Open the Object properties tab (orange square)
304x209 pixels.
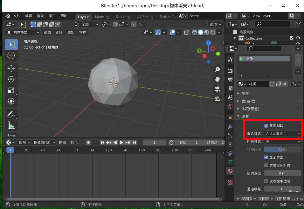click(x=230, y=117)
